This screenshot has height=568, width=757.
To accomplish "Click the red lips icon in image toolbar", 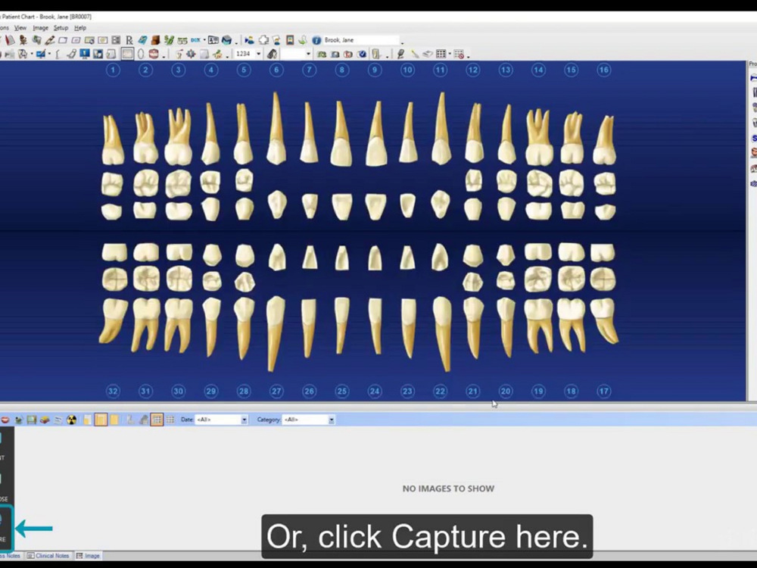I will 5,420.
